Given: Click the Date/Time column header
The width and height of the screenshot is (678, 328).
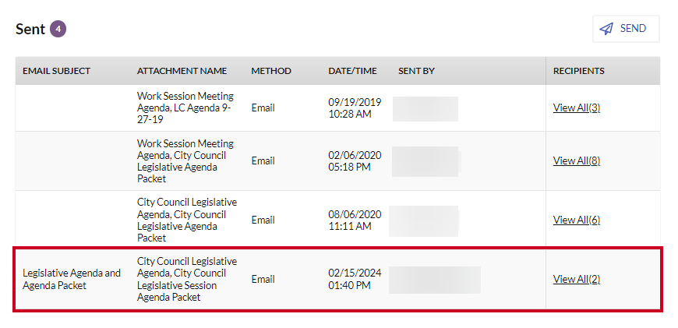Looking at the screenshot, I should point(352,71).
